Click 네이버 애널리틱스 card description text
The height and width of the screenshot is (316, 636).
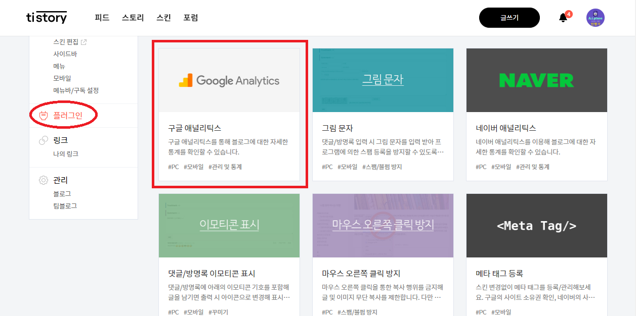(536, 147)
